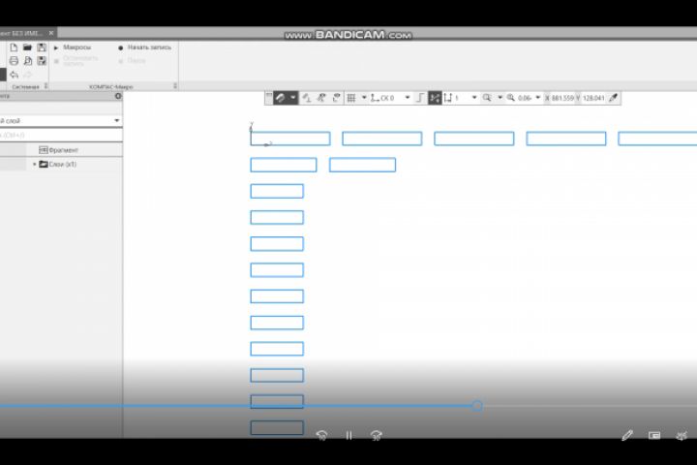Click the snap settings icon in quick toolbar
The width and height of the screenshot is (697, 465).
321,98
